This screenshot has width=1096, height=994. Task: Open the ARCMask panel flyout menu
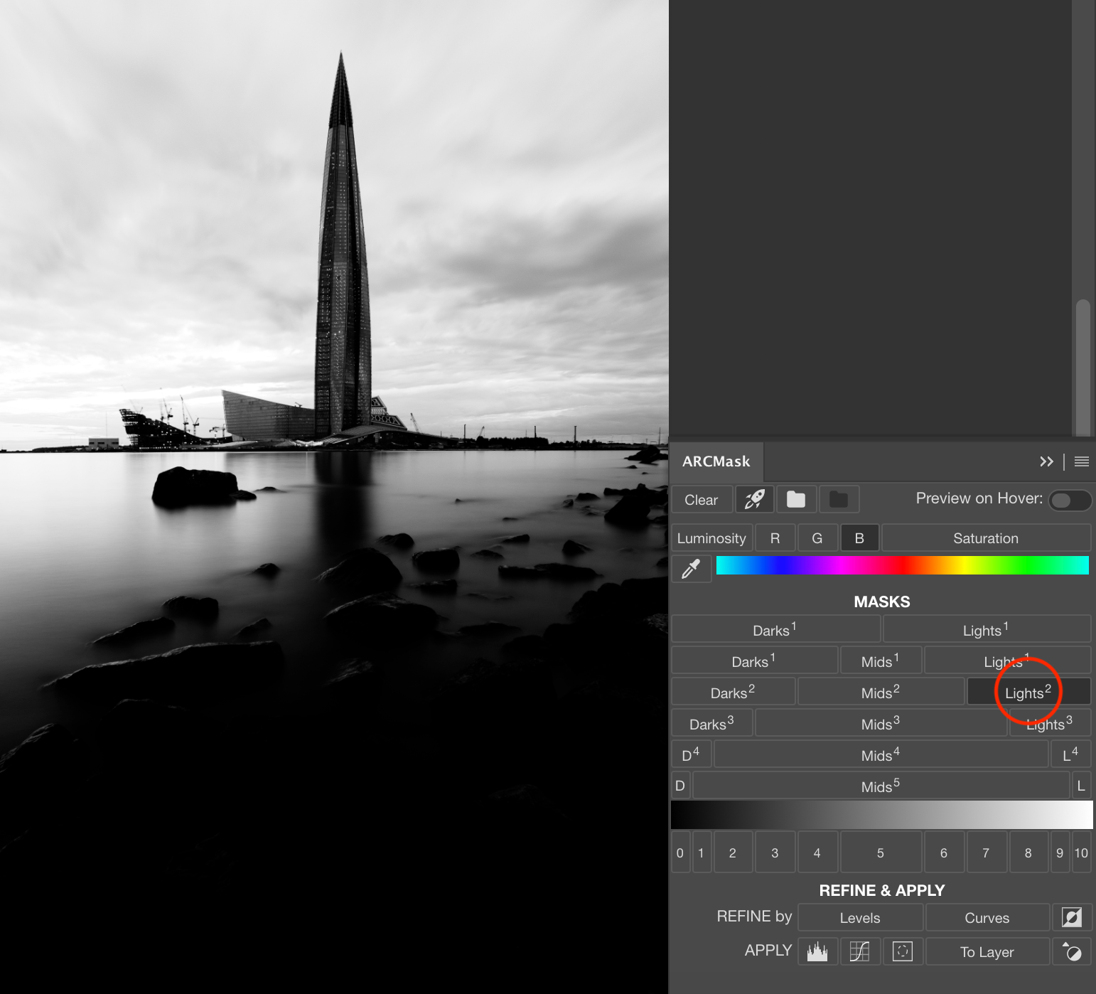click(1081, 461)
